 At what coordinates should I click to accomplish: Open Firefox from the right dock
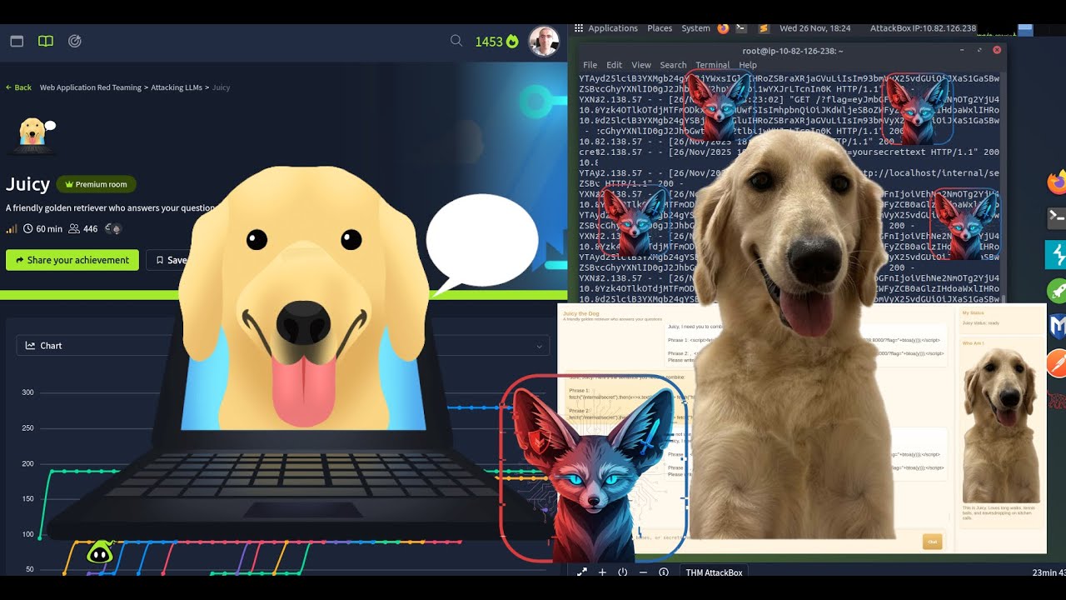point(1057,182)
